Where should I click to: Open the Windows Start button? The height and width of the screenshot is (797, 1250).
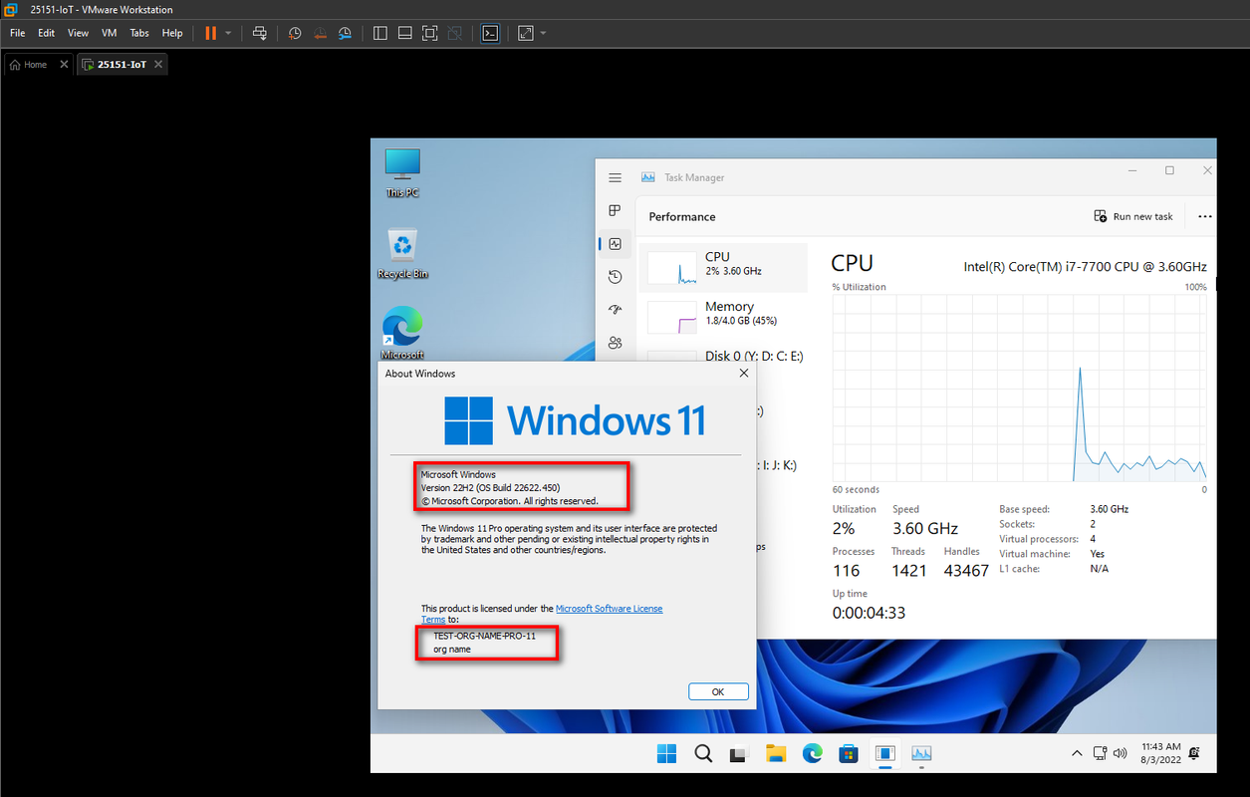666,754
